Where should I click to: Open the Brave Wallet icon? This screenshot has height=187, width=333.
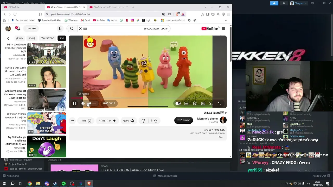click(x=213, y=14)
